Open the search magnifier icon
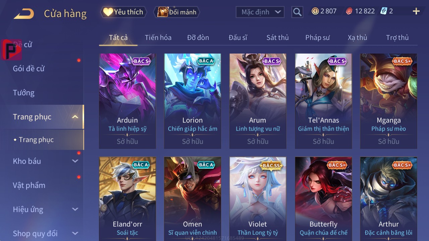Image resolution: width=429 pixels, height=241 pixels. (297, 12)
